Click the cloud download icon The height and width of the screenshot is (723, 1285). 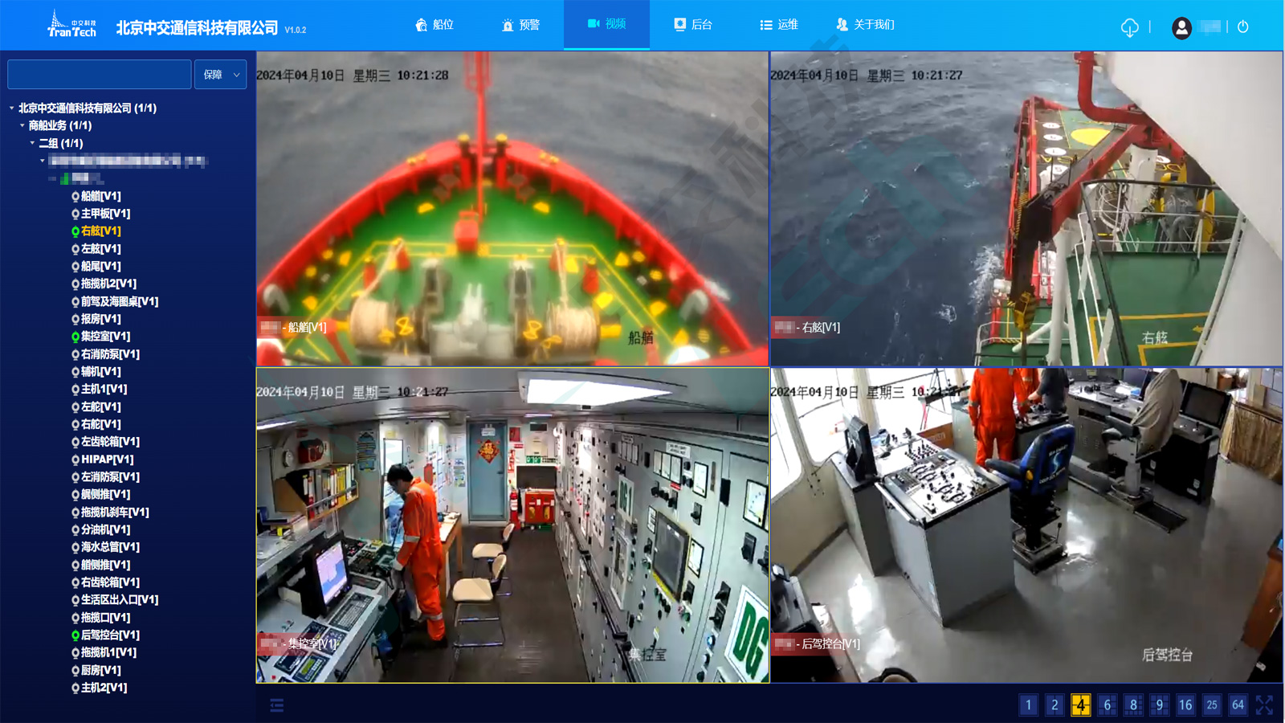1129,27
